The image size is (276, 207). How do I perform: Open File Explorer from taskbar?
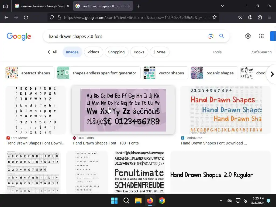[x=138, y=201]
